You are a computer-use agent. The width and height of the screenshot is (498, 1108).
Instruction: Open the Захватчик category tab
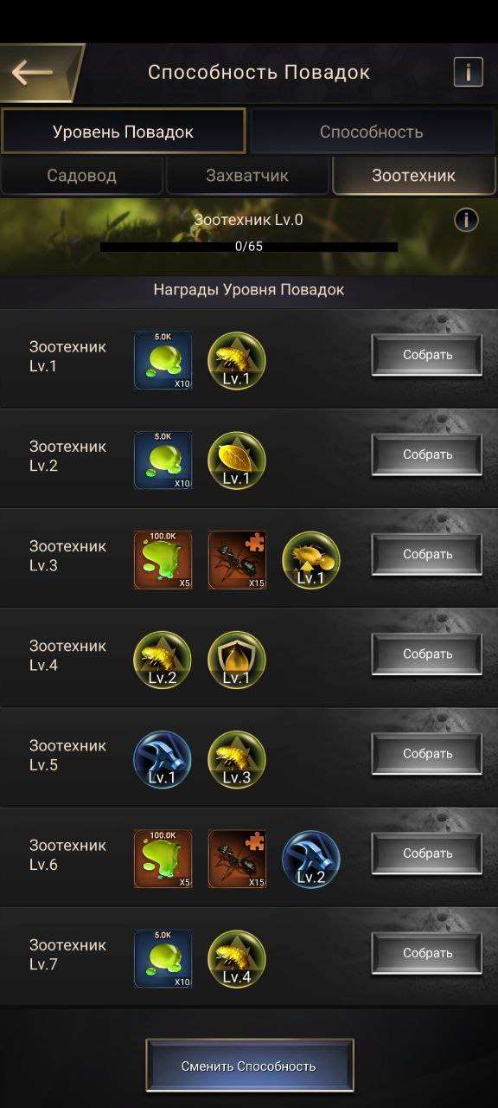tap(247, 176)
